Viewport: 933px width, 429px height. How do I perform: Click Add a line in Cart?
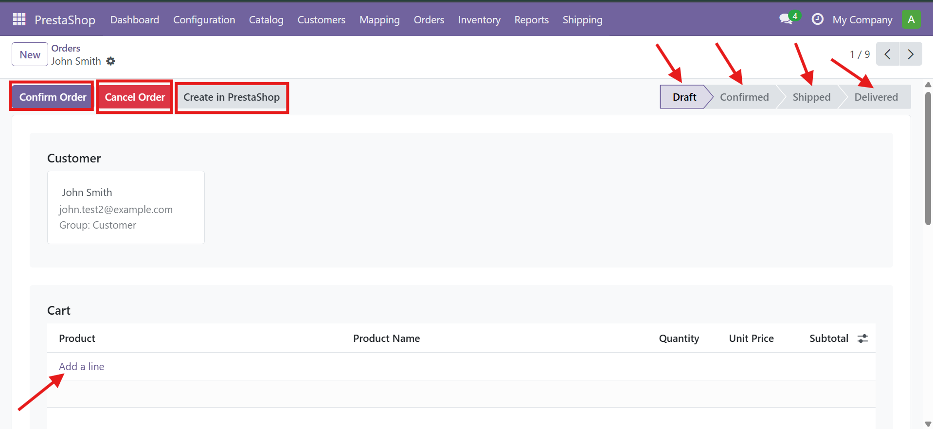point(81,367)
